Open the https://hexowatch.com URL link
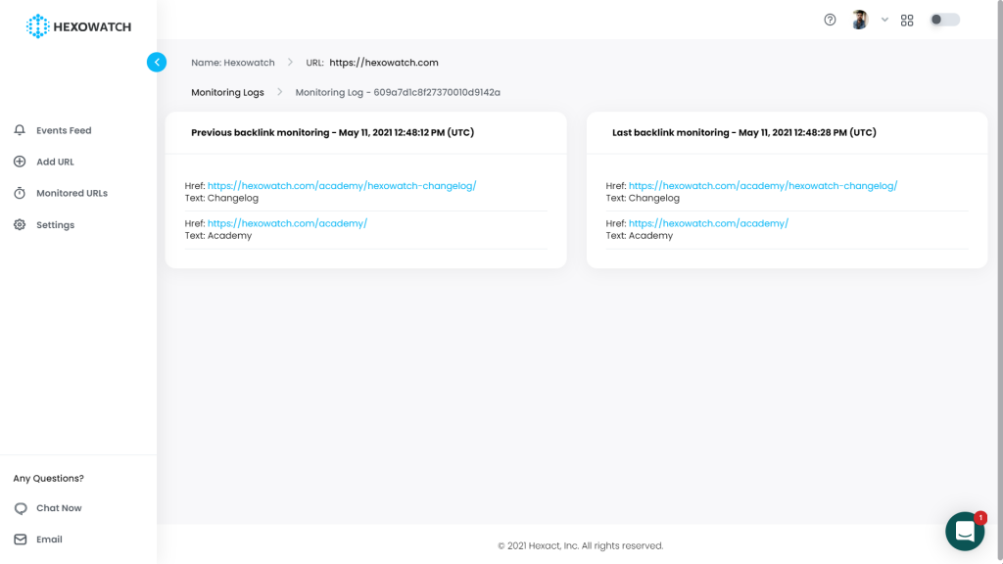1003x564 pixels. tap(383, 62)
